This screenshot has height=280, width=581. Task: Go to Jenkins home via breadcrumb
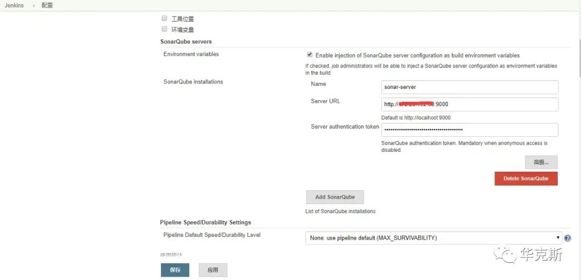[x=14, y=6]
